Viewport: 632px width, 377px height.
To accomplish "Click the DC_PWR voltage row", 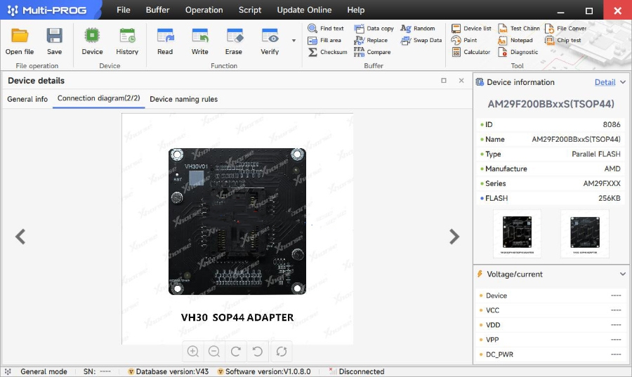I will point(551,355).
